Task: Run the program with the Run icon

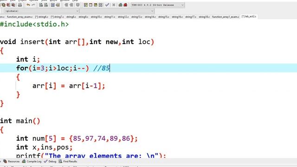Action: click(x=90, y=5)
